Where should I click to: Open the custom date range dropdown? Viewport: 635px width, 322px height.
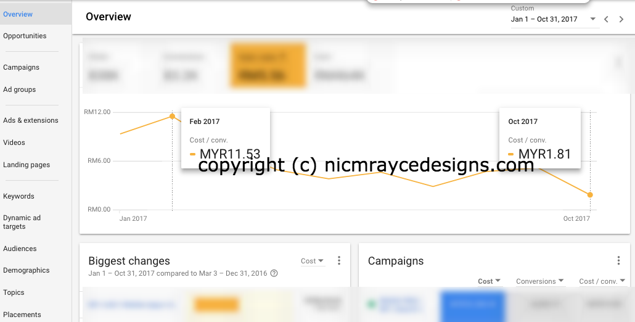pos(554,19)
